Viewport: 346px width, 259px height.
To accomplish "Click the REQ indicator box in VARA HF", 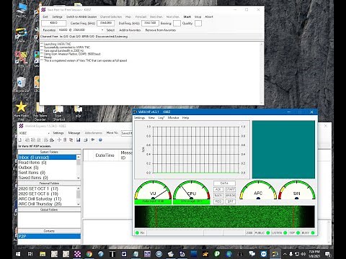I will 218,201.
